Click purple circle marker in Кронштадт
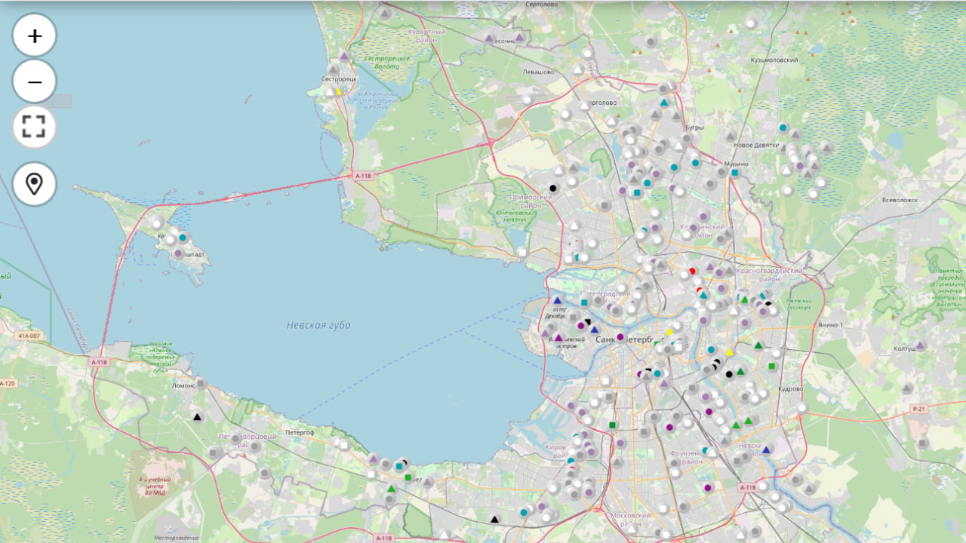The width and height of the screenshot is (966, 543). click(x=178, y=253)
